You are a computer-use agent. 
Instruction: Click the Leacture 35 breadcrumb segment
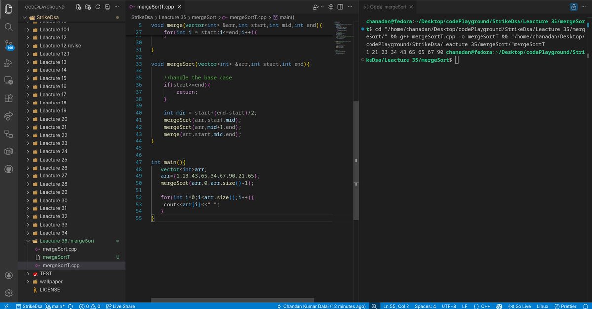pos(172,17)
